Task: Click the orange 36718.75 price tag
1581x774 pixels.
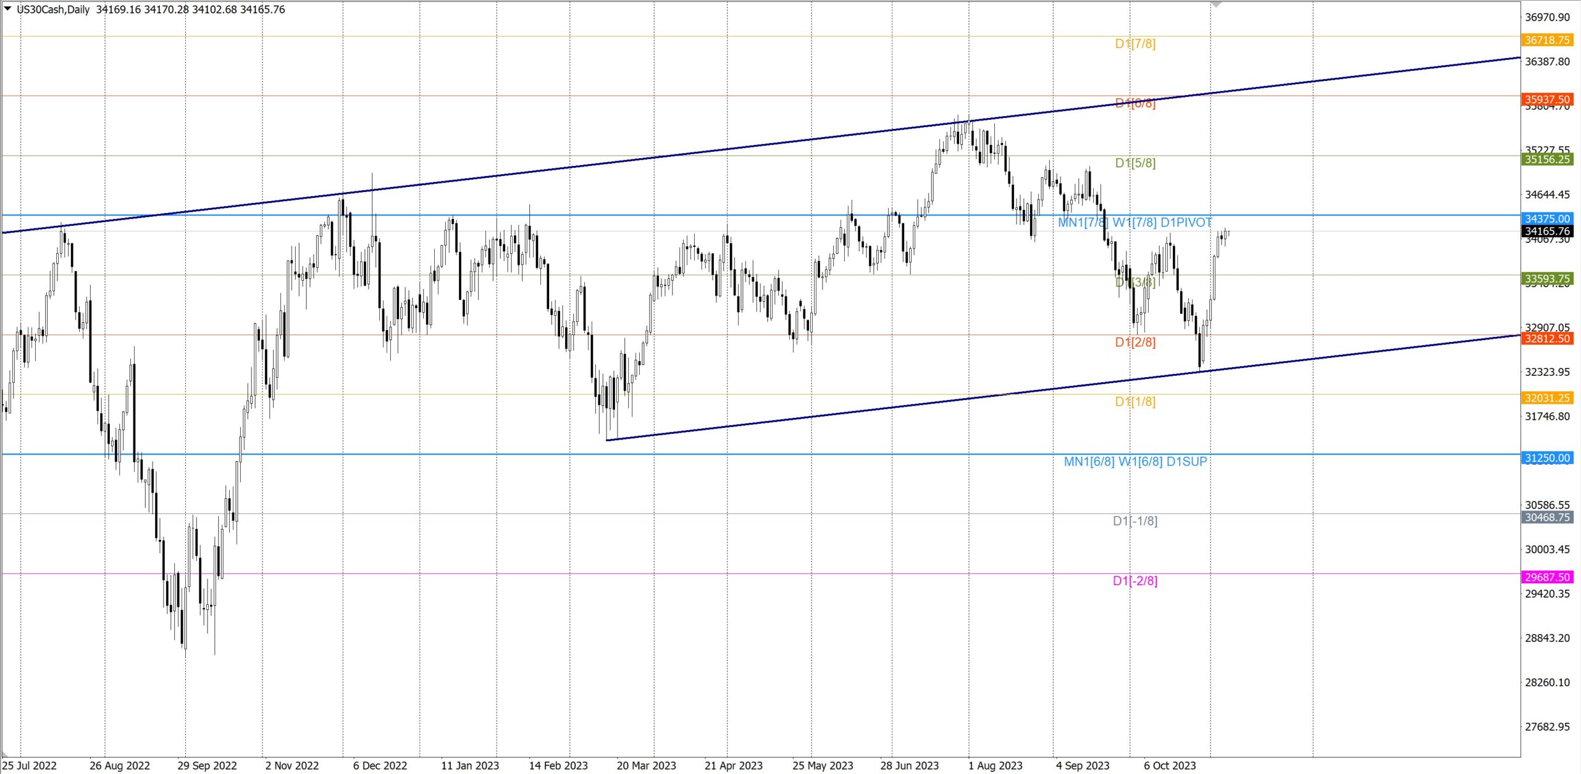Action: coord(1546,40)
